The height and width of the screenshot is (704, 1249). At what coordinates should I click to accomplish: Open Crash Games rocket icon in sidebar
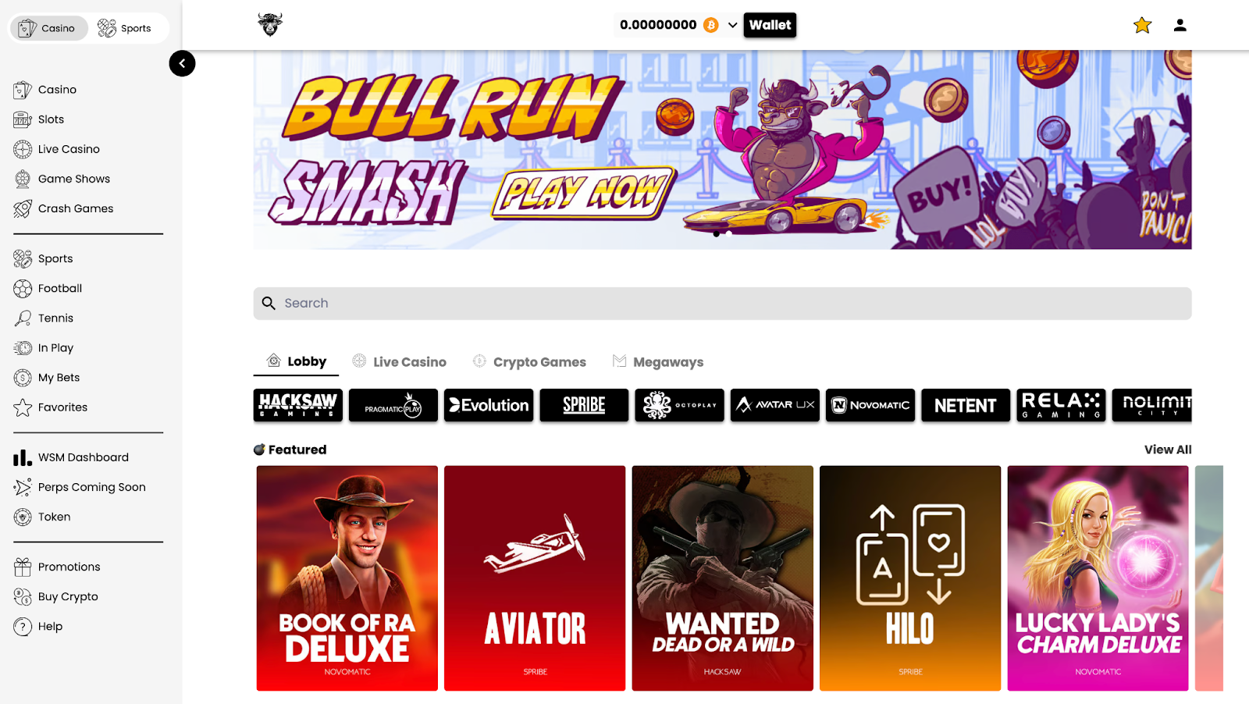(x=23, y=208)
